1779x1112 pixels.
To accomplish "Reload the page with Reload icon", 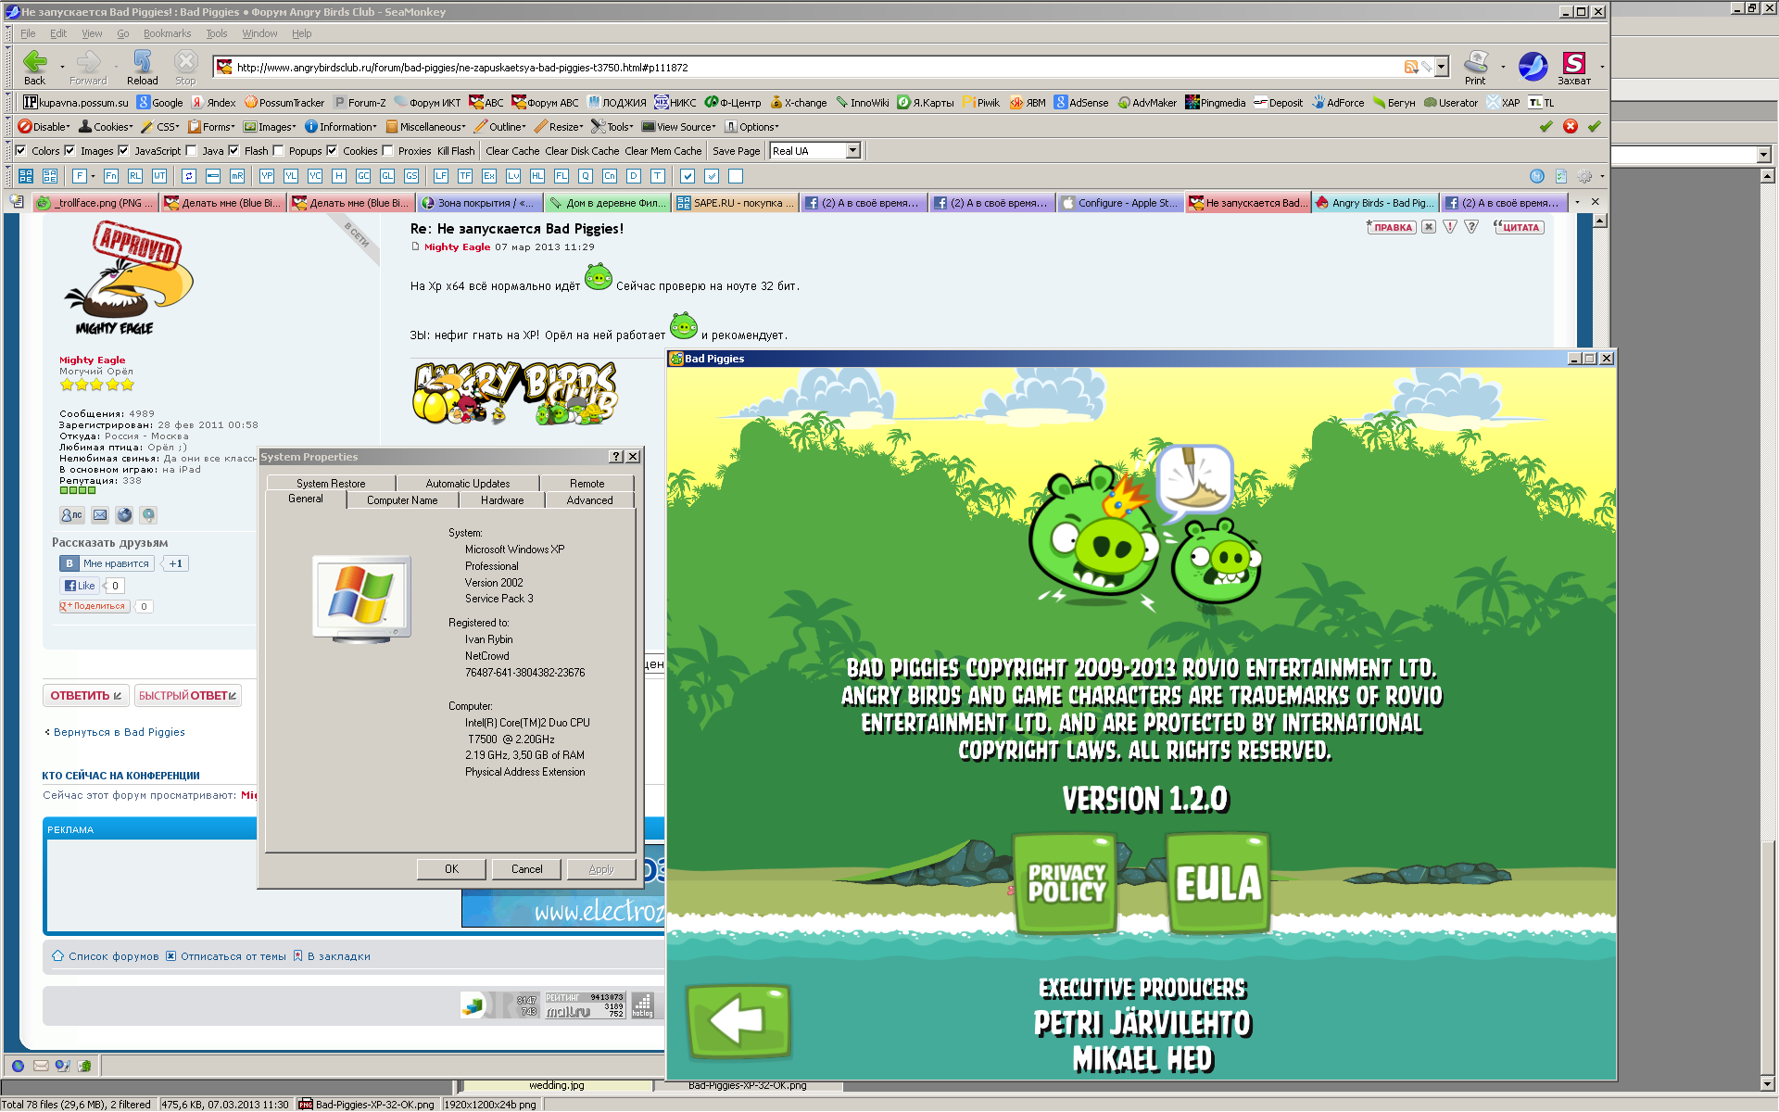I will 142,62.
